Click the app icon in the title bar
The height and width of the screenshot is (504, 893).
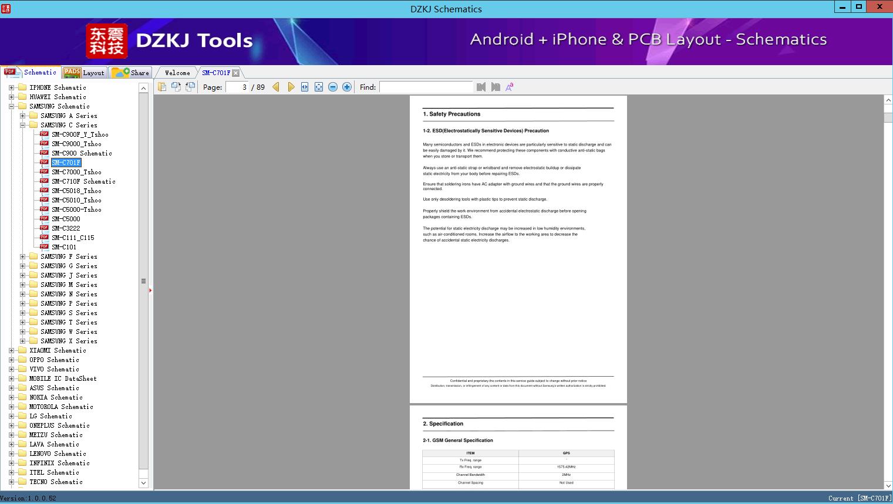click(x=6, y=9)
